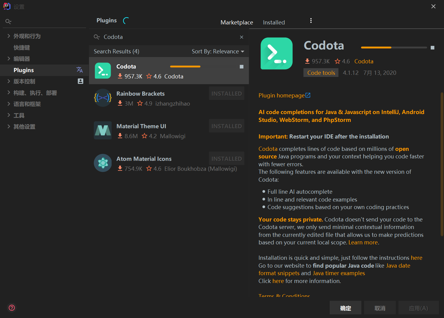Open the Learn more link
Image resolution: width=444 pixels, height=318 pixels.
click(363, 242)
